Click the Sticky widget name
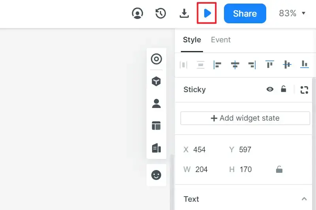Image resolution: width=316 pixels, height=210 pixels. point(194,89)
